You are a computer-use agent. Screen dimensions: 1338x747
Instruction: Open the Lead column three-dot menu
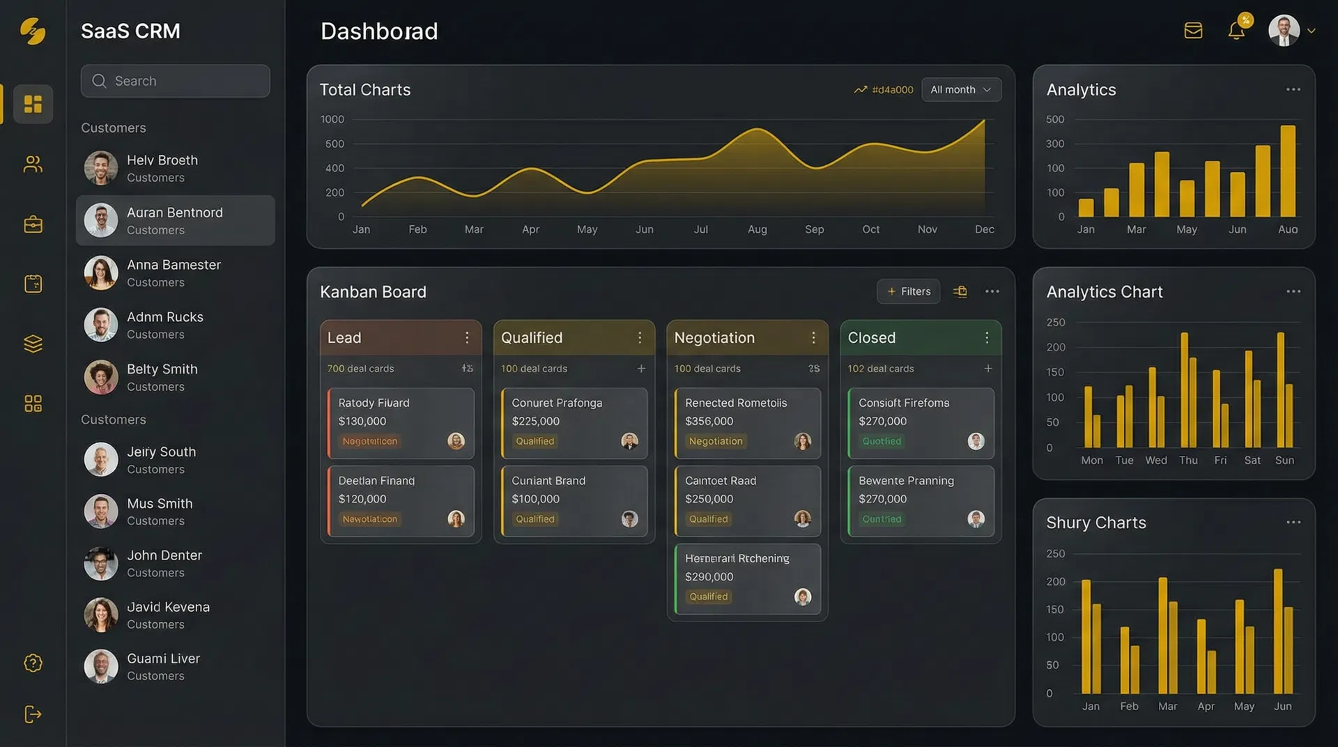coord(467,338)
